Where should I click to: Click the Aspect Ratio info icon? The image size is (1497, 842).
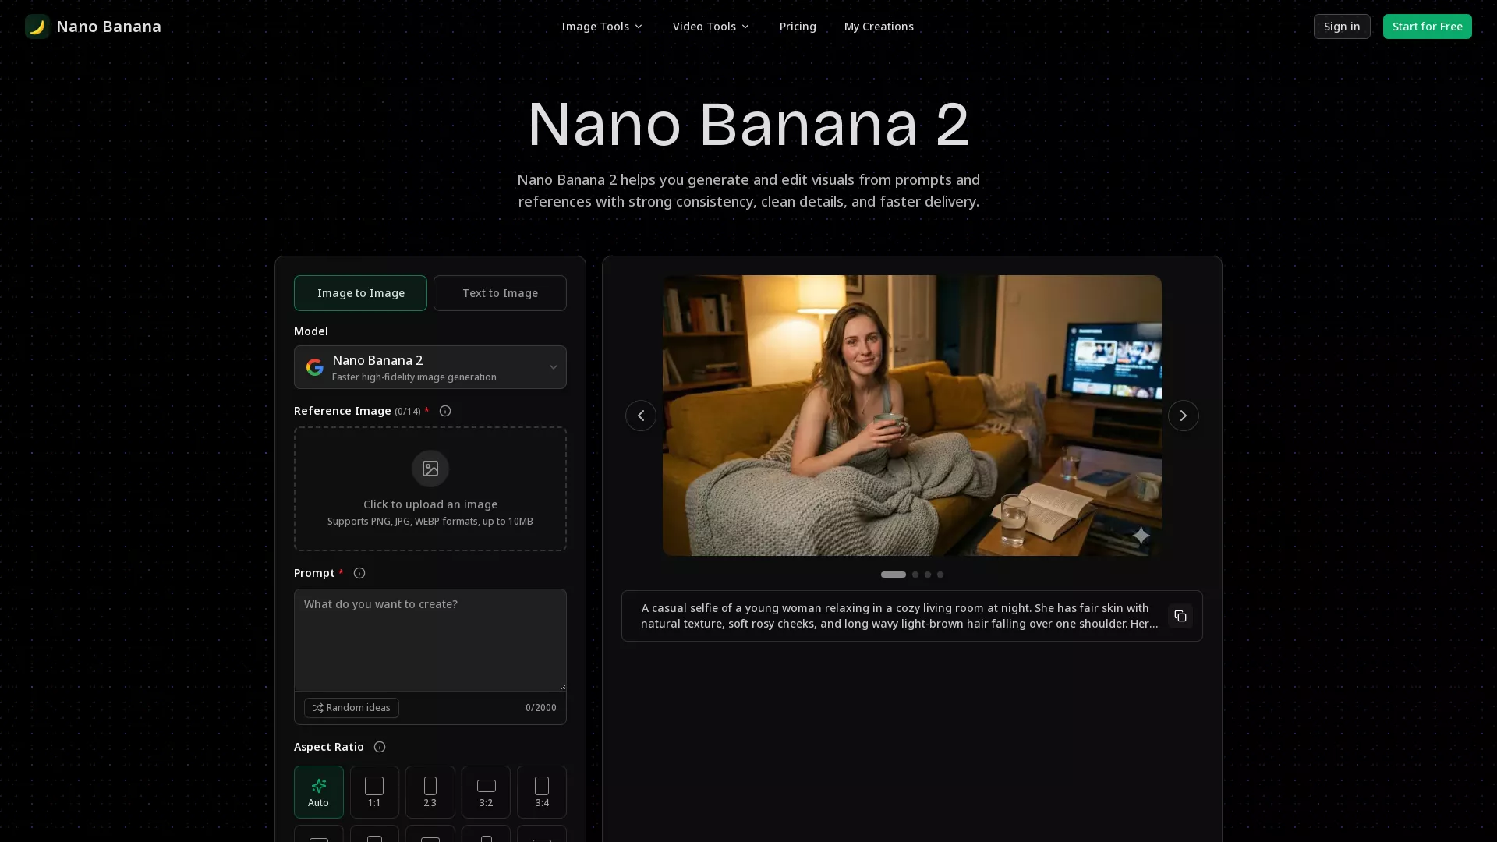pos(379,747)
